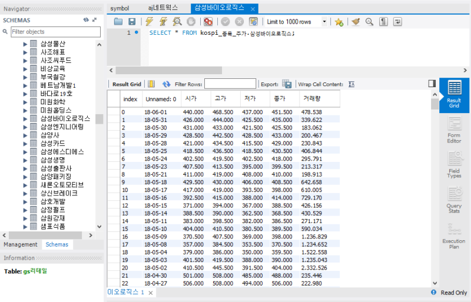Select 삼성엔지니어링 table in tree

pos(62,127)
